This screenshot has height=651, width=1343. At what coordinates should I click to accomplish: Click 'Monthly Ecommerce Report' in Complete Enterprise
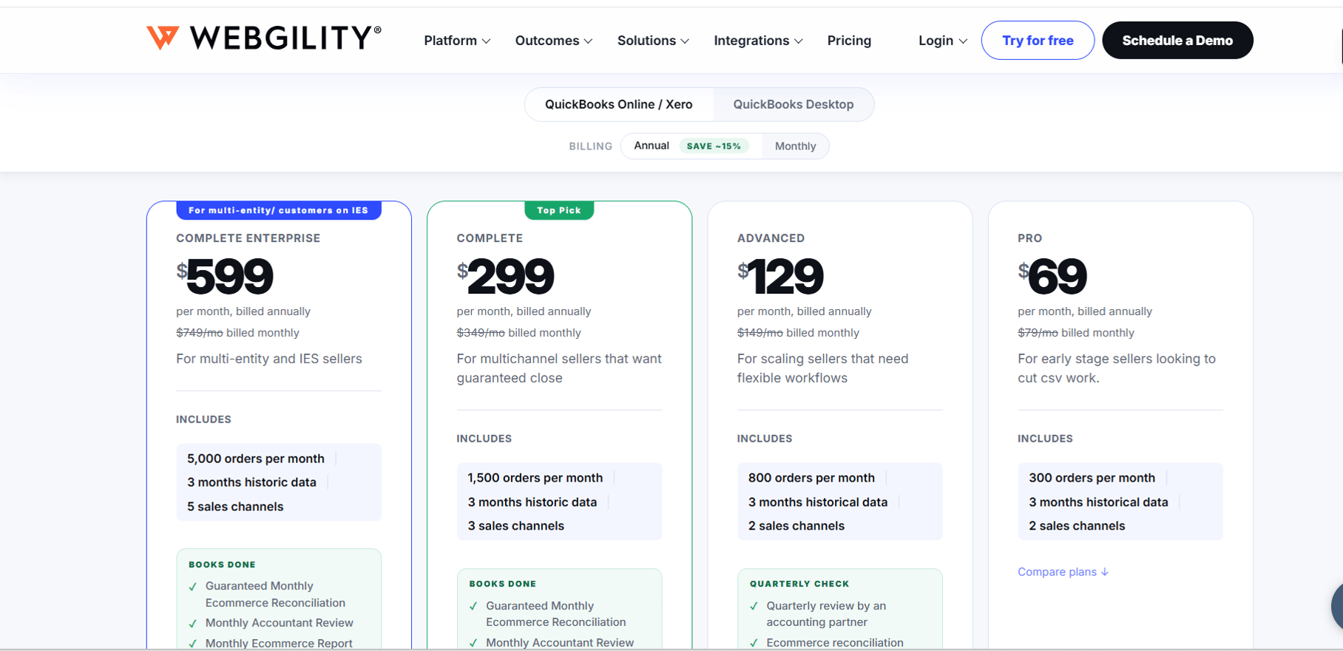279,644
